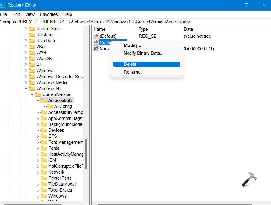Expand the UserData key

click(x=26, y=41)
